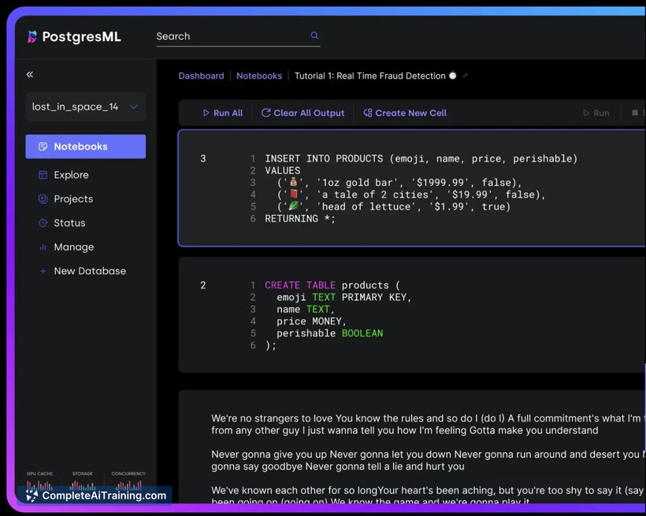Focus the Search input field

(x=228, y=36)
